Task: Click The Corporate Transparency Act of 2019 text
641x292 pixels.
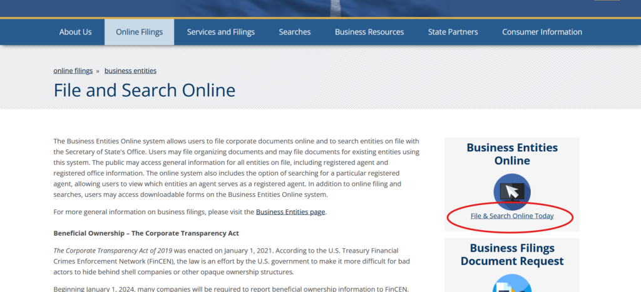Action: click(x=113, y=250)
